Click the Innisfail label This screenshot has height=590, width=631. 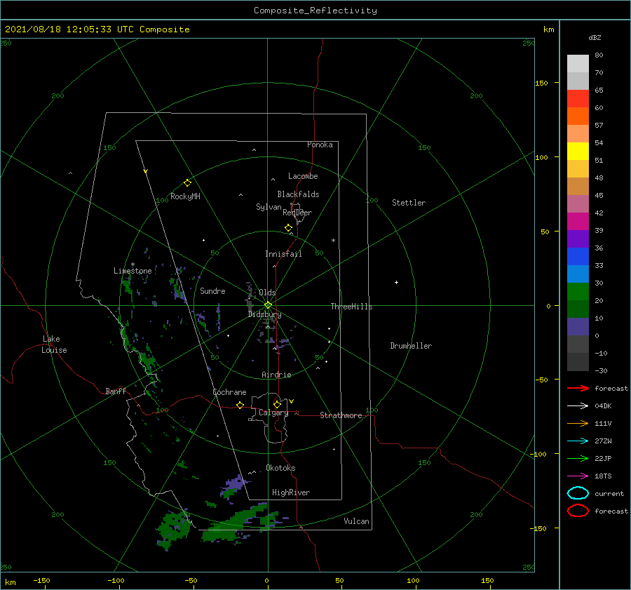(283, 254)
